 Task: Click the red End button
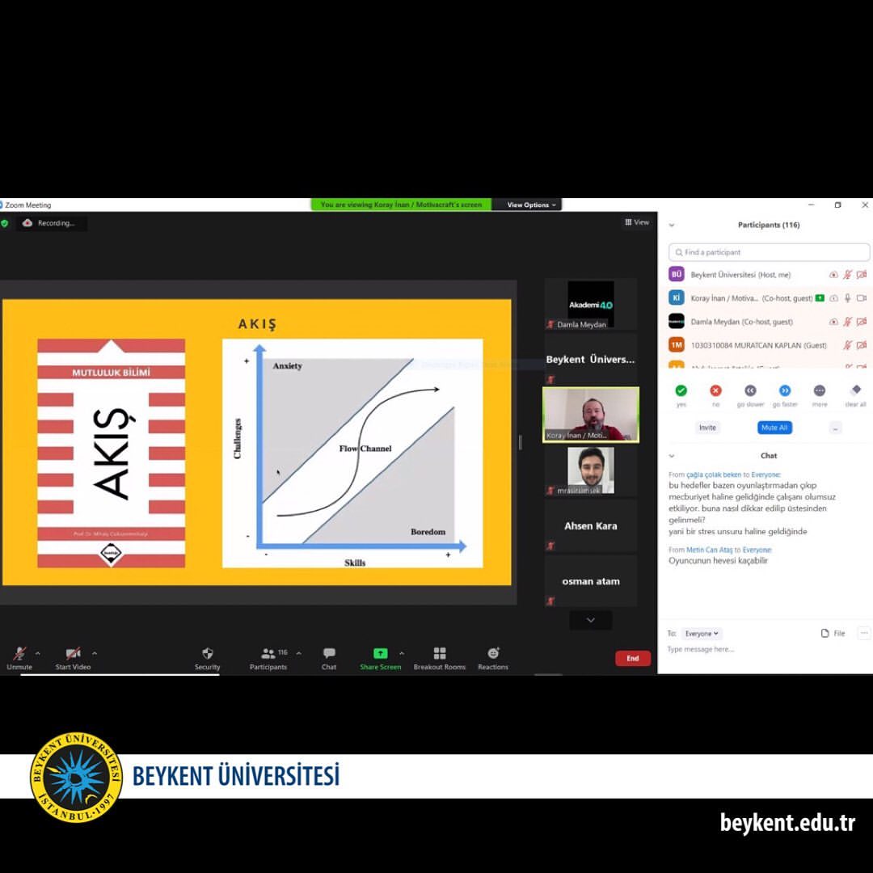(x=632, y=658)
